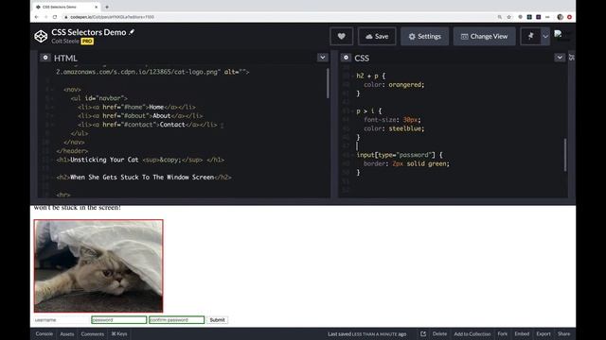Click orangered color value in CSS
The height and width of the screenshot is (340, 606).
405,85
